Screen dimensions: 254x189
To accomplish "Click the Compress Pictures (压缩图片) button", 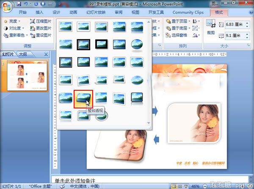I will click(x=41, y=22).
